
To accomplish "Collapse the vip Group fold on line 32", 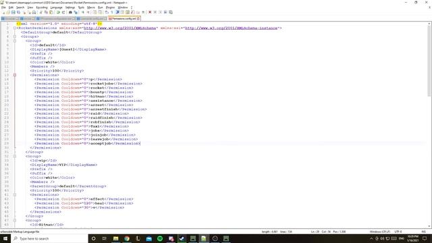I will point(15,156).
